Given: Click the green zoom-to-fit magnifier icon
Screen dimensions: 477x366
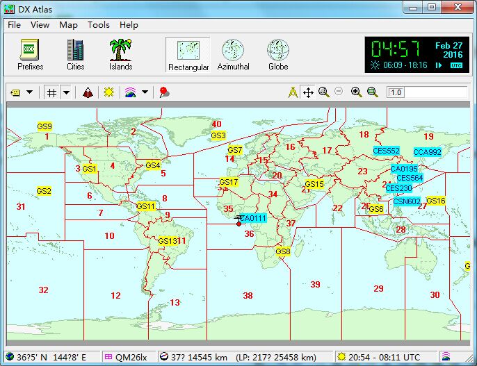Looking at the screenshot, I should tap(373, 92).
